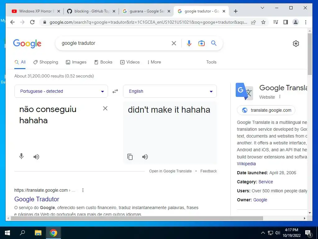This screenshot has width=318, height=239.
Task: Click the vertical page scrollbar thumb
Action: 310,54
